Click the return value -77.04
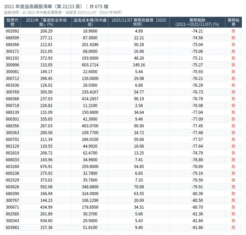The image size is (246, 235). pyautogui.click(x=197, y=112)
